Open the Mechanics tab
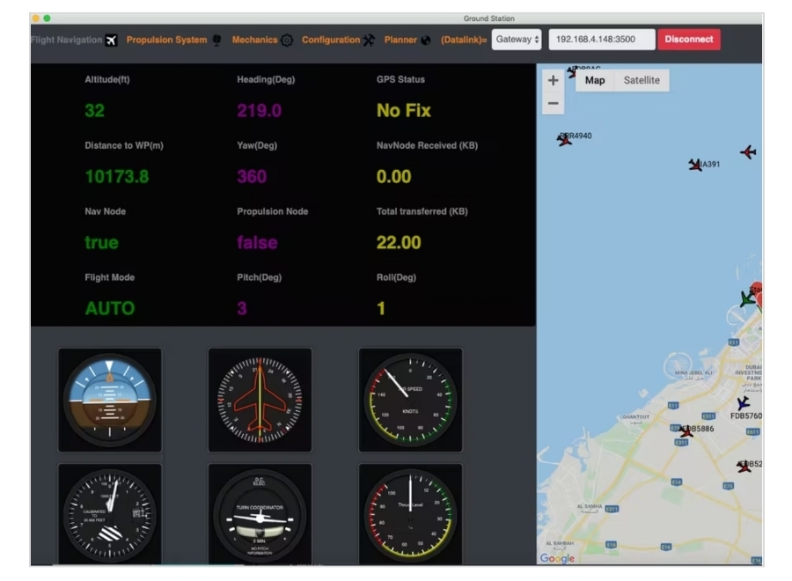 tap(254, 40)
